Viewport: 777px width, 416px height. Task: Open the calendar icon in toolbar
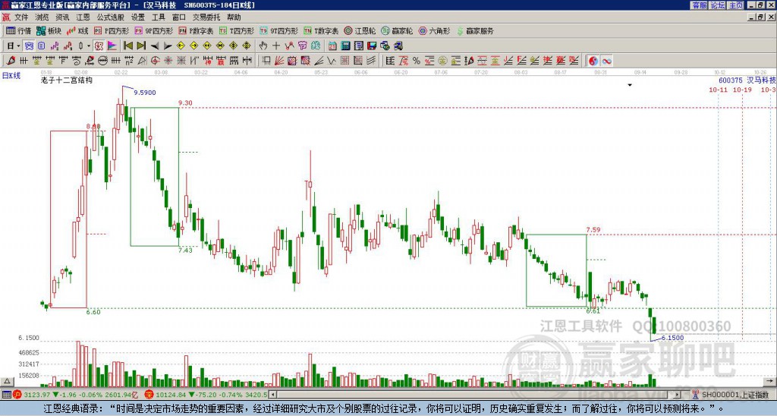[x=332, y=46]
